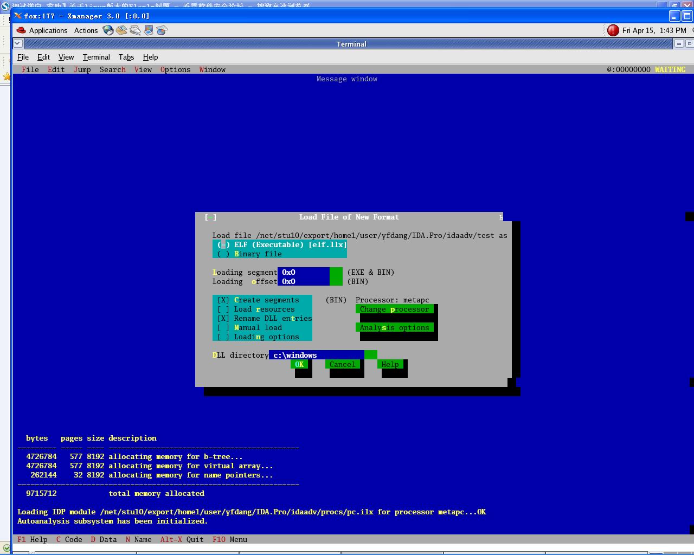
Task: Open Loading segment history dropdown
Action: tap(336, 272)
